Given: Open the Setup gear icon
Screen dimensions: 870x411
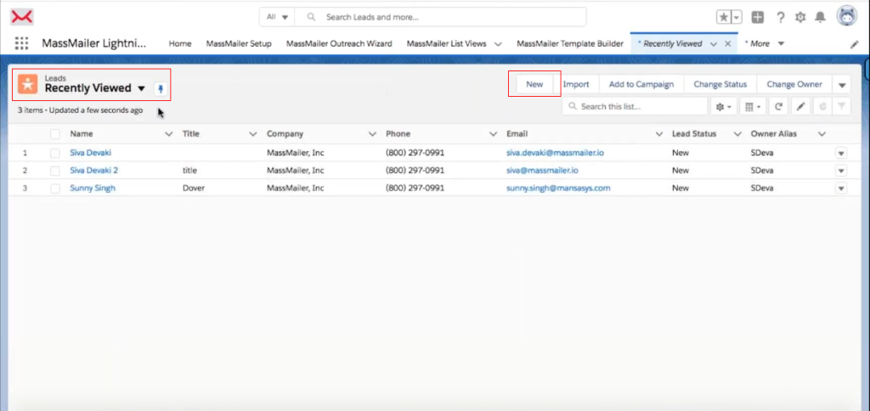Looking at the screenshot, I should (x=800, y=17).
